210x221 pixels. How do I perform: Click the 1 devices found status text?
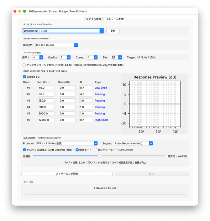click(x=105, y=188)
